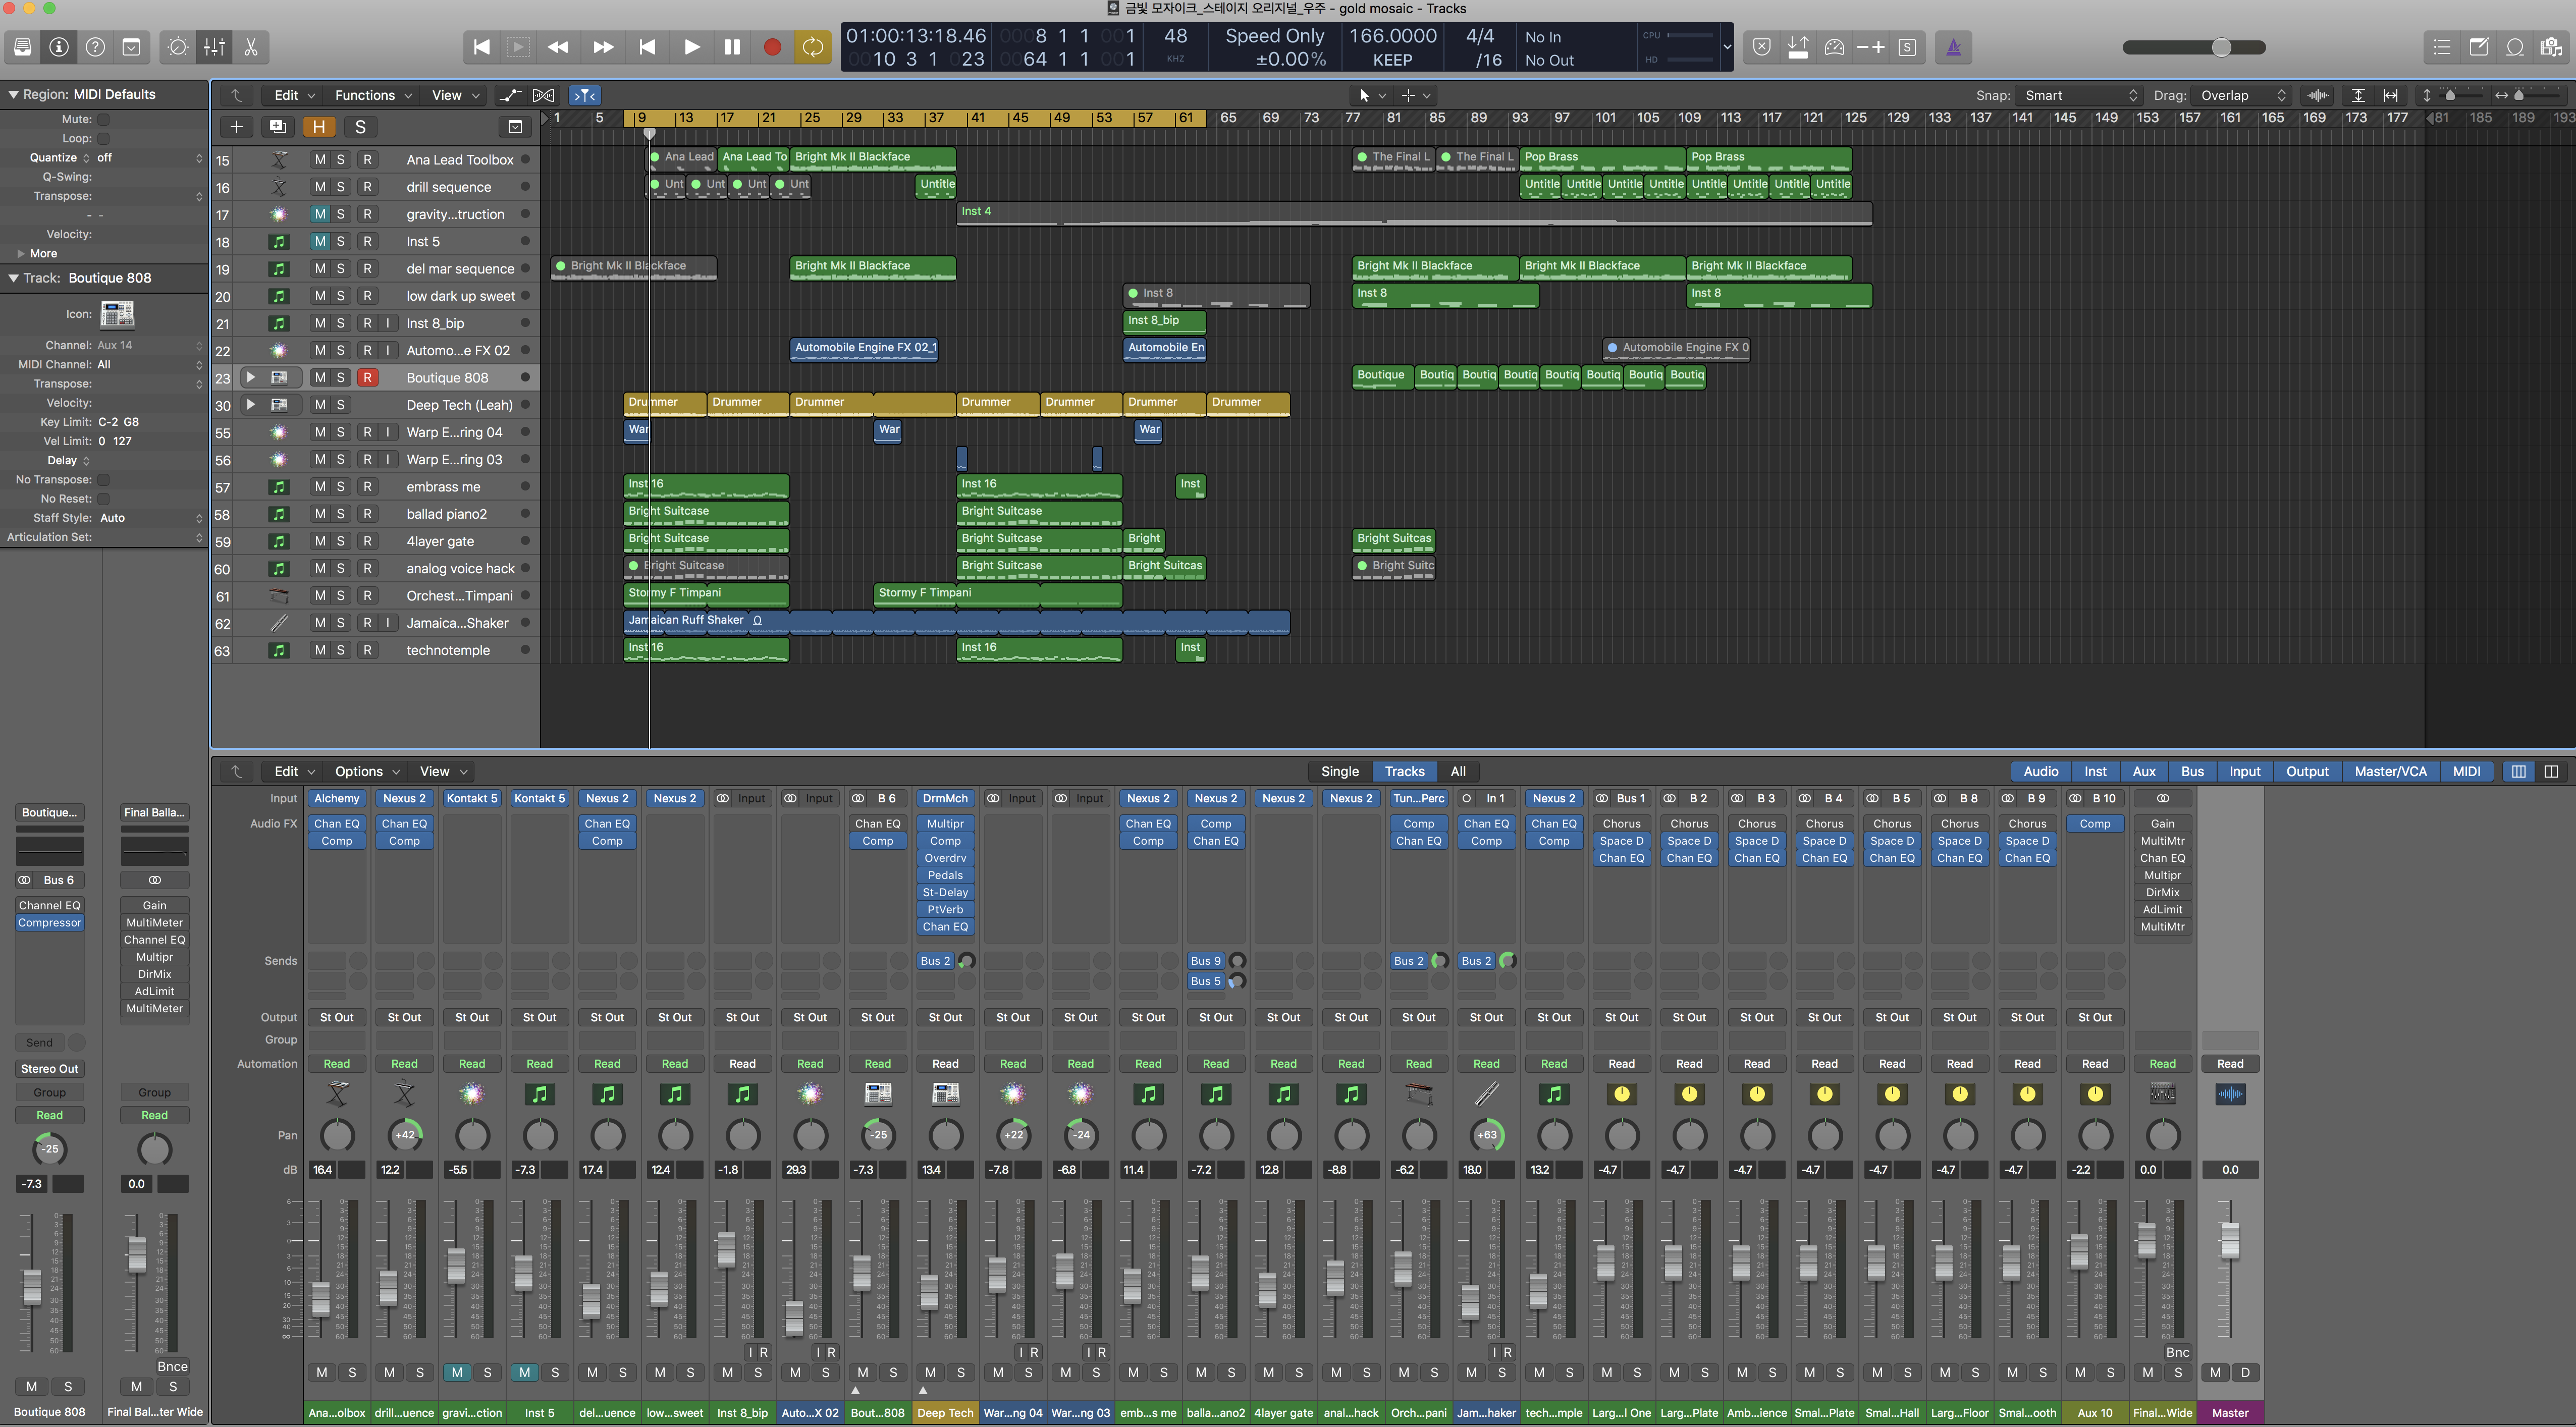The height and width of the screenshot is (1427, 2576).
Task: Toggle global Solo S button in track header
Action: click(x=360, y=127)
